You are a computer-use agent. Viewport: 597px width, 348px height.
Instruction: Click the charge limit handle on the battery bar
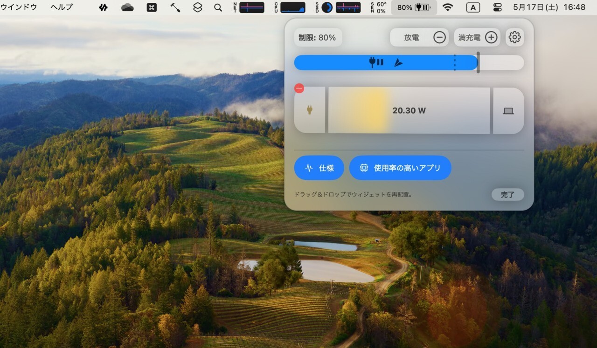(478, 63)
